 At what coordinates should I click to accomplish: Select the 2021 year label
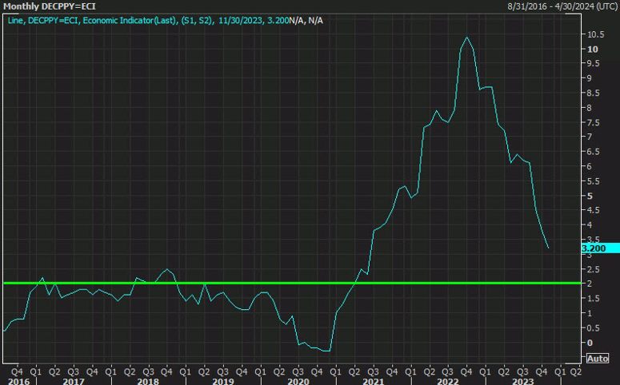click(374, 381)
